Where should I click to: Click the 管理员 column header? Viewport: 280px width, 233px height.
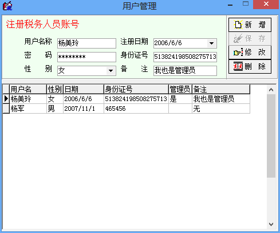point(180,89)
